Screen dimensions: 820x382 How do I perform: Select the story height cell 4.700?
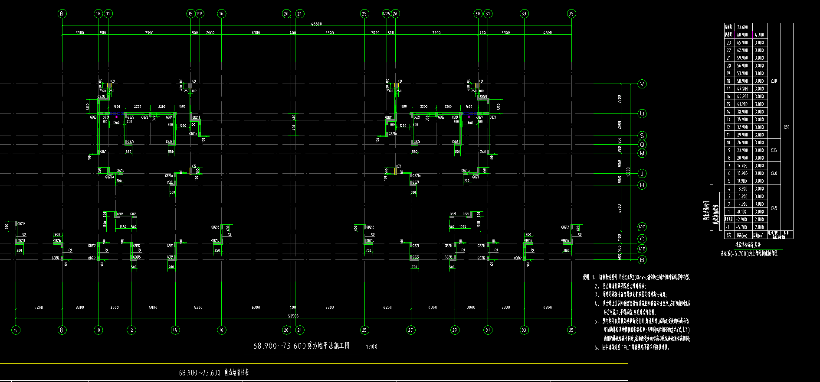[759, 35]
